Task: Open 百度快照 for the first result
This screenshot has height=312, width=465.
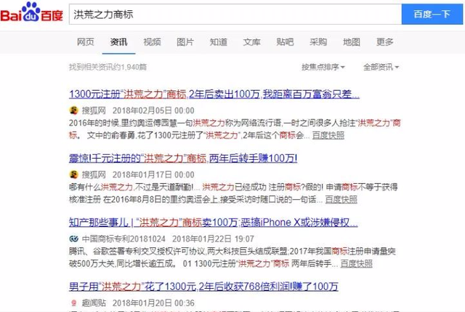Action: [x=328, y=135]
